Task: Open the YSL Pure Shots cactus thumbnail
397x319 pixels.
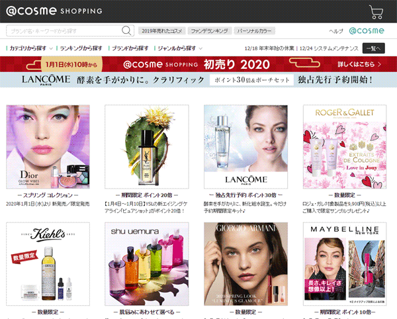Action: 147,146
